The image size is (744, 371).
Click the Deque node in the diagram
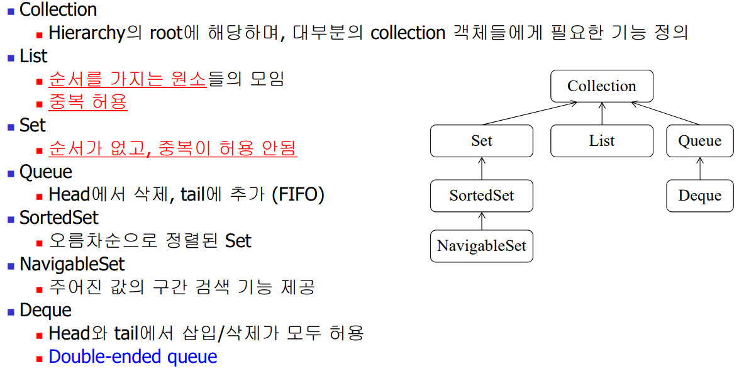tap(700, 196)
